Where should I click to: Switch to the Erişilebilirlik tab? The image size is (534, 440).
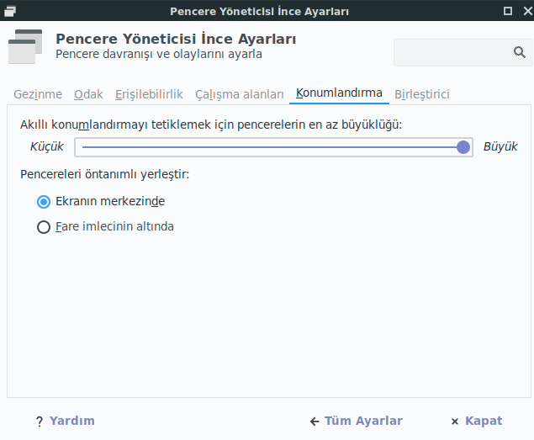click(149, 94)
